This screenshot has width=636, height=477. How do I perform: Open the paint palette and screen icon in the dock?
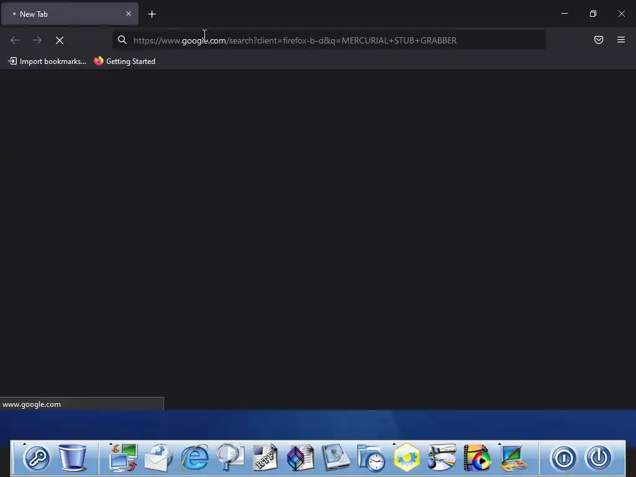coord(512,458)
